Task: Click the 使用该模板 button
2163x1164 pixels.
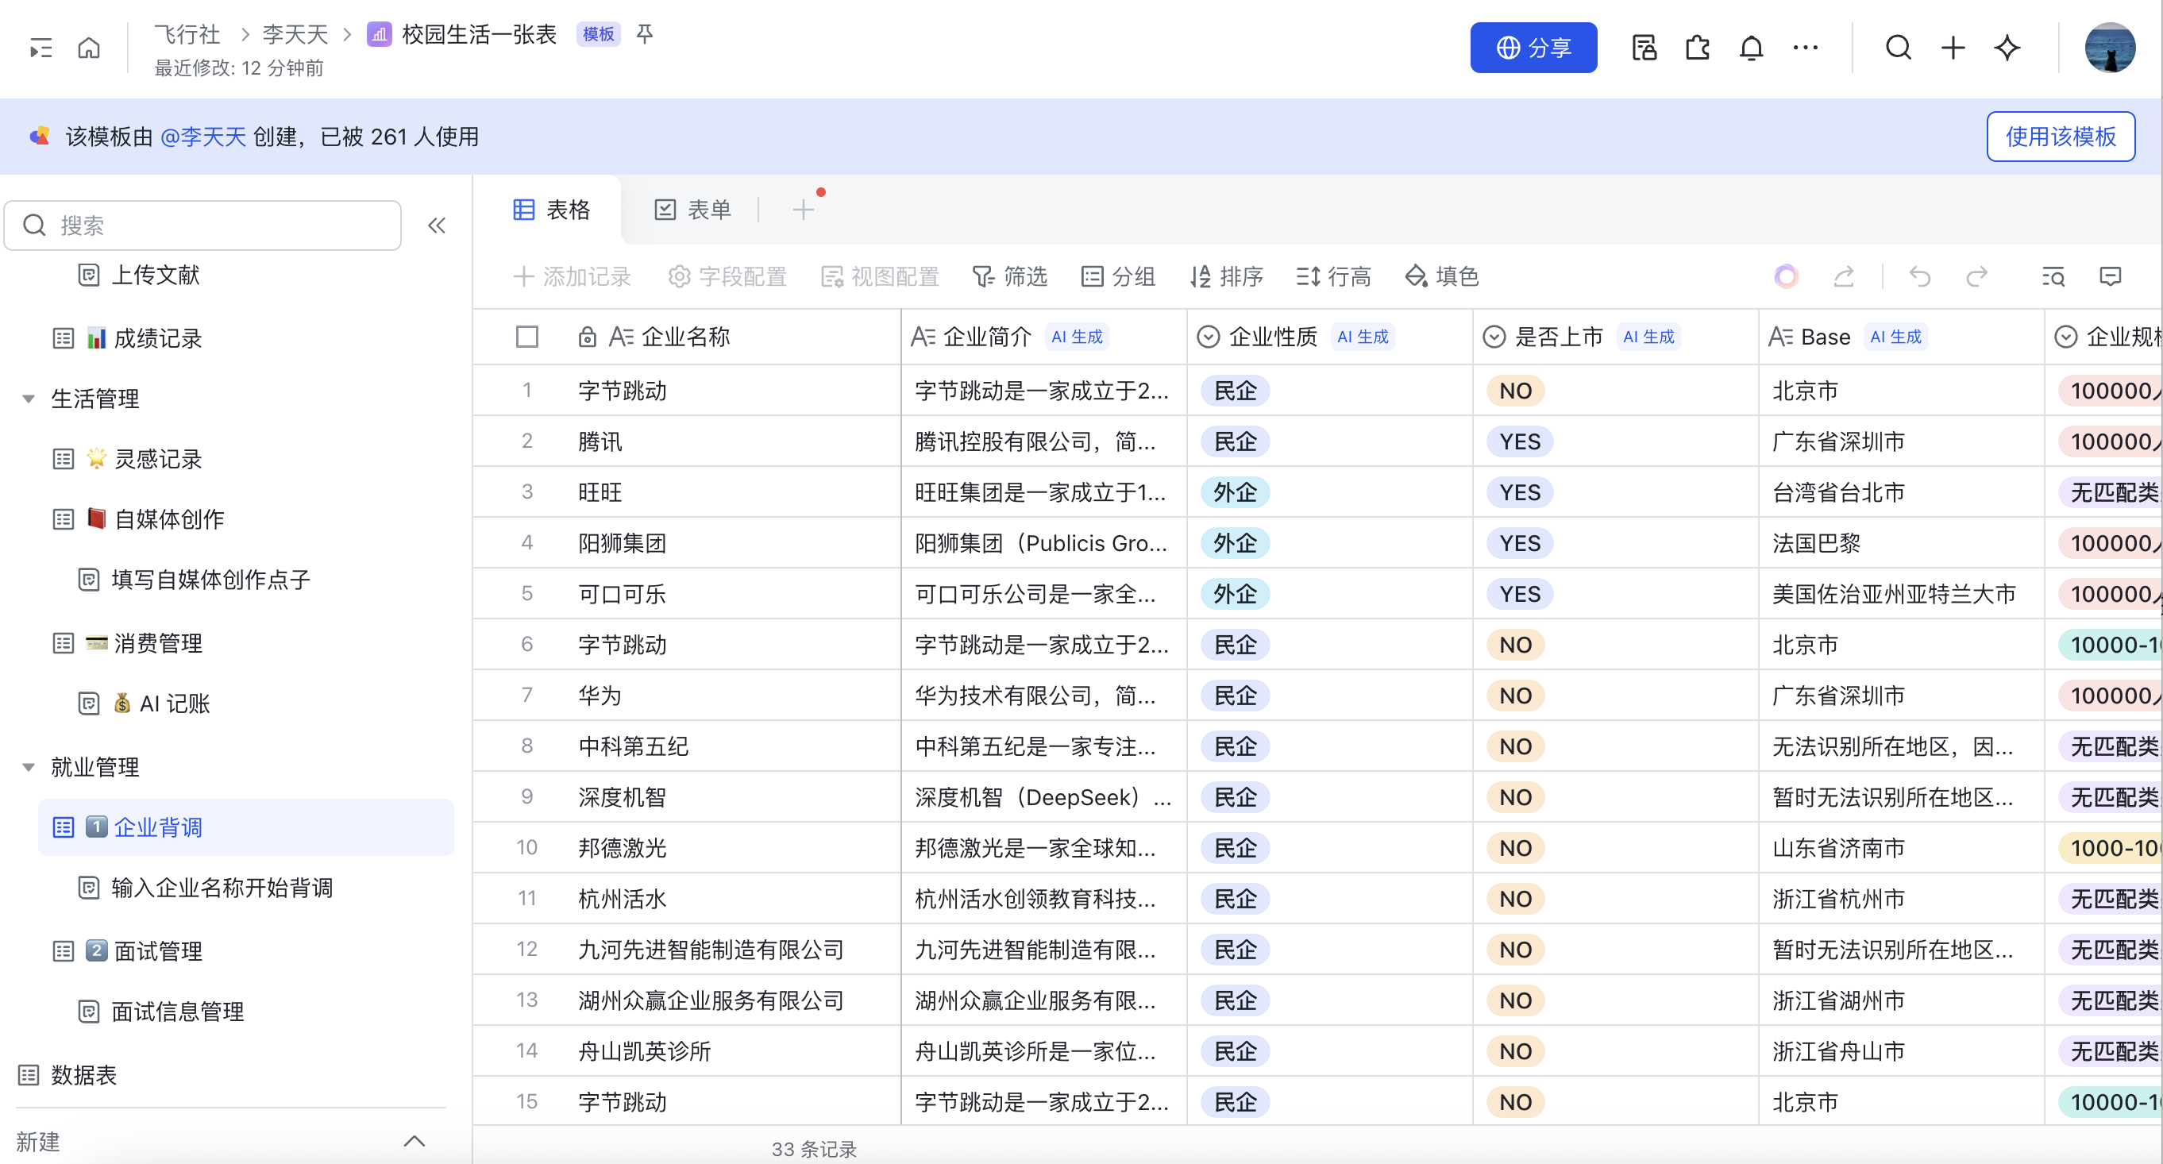Action: pos(2060,136)
